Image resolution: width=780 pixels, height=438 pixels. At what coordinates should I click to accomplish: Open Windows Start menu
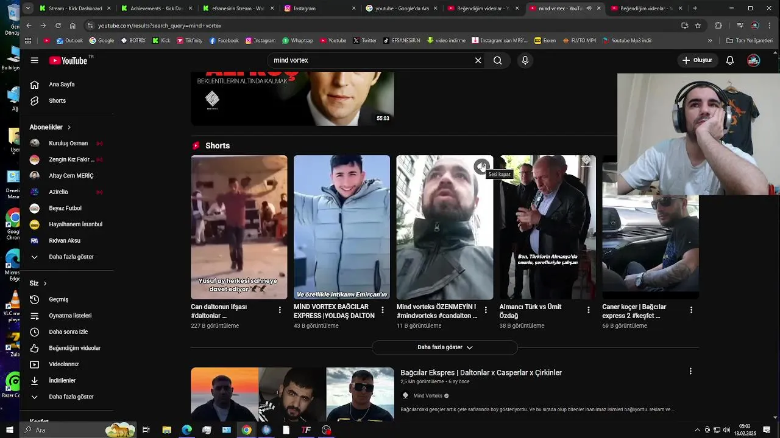coord(9,430)
